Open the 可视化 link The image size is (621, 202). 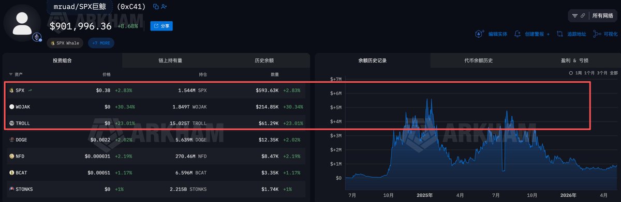[611, 34]
